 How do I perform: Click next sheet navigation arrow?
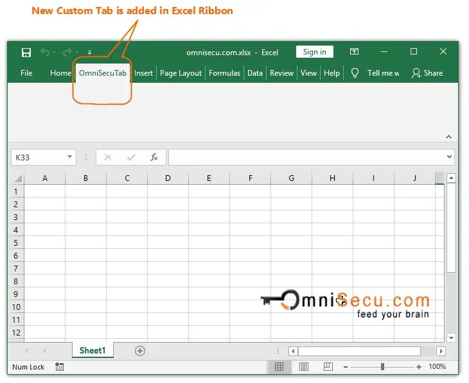(x=44, y=351)
